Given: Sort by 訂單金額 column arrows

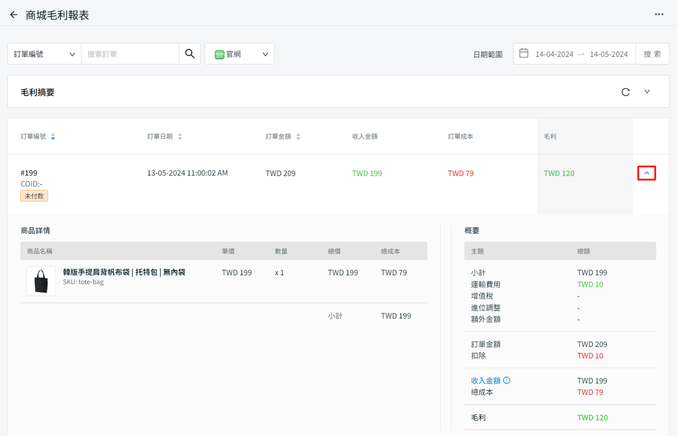Looking at the screenshot, I should coord(298,137).
